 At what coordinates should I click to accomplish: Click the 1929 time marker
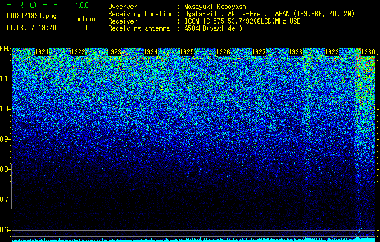[x=332, y=52]
